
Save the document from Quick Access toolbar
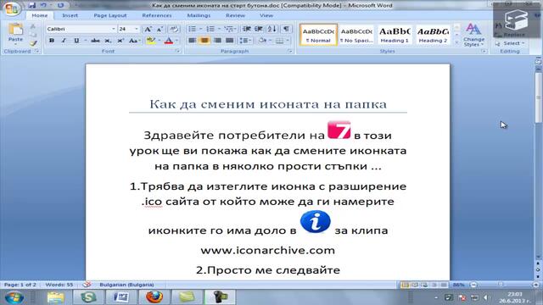coord(32,5)
